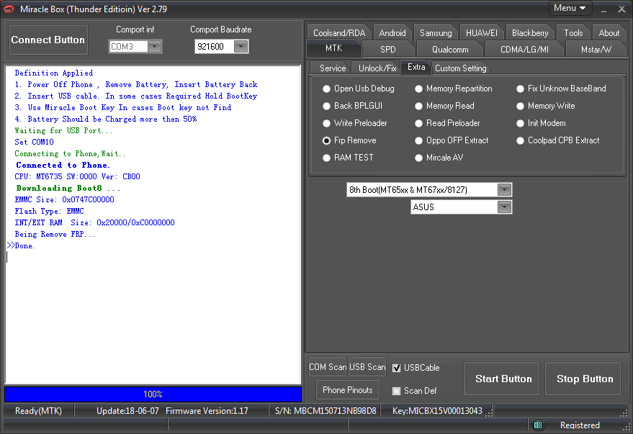
Task: Switch to the Service sub-tab
Action: pos(333,68)
